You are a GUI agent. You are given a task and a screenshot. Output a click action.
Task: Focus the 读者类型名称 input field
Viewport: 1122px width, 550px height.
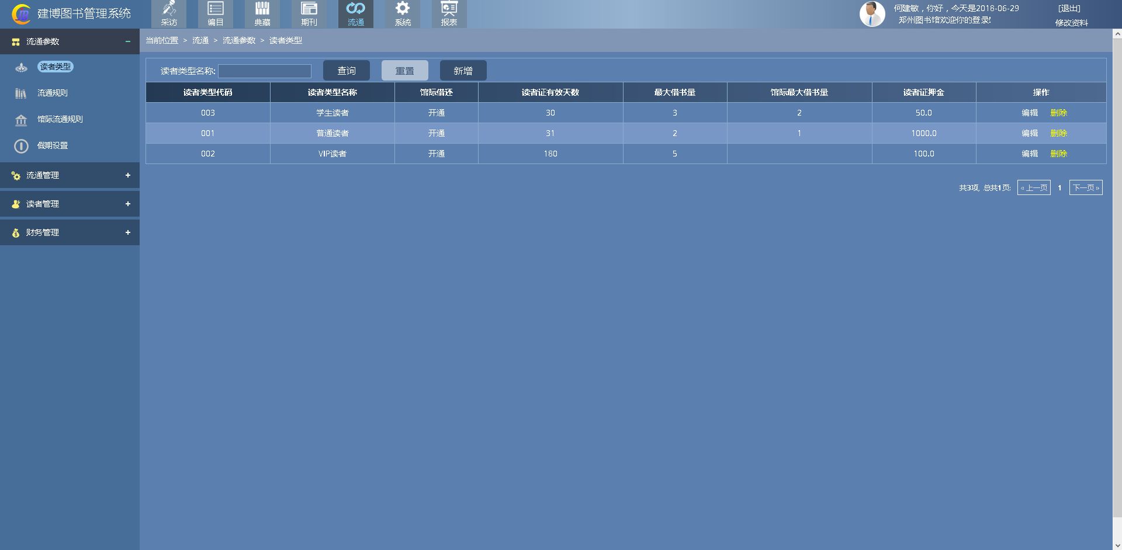pos(265,71)
